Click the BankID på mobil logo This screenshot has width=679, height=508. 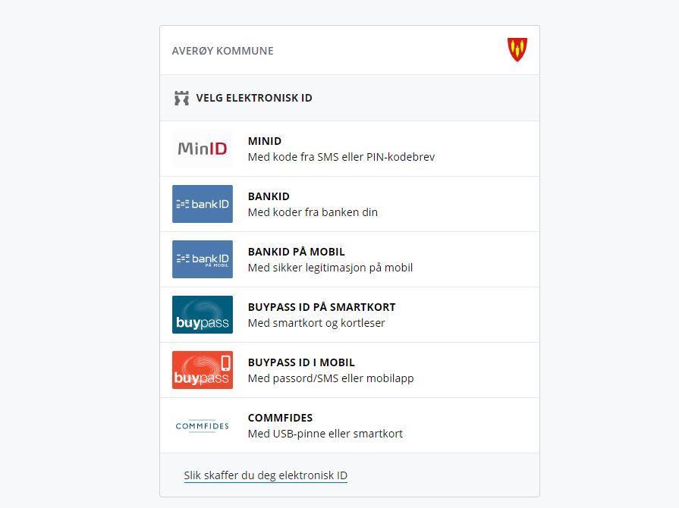point(203,259)
